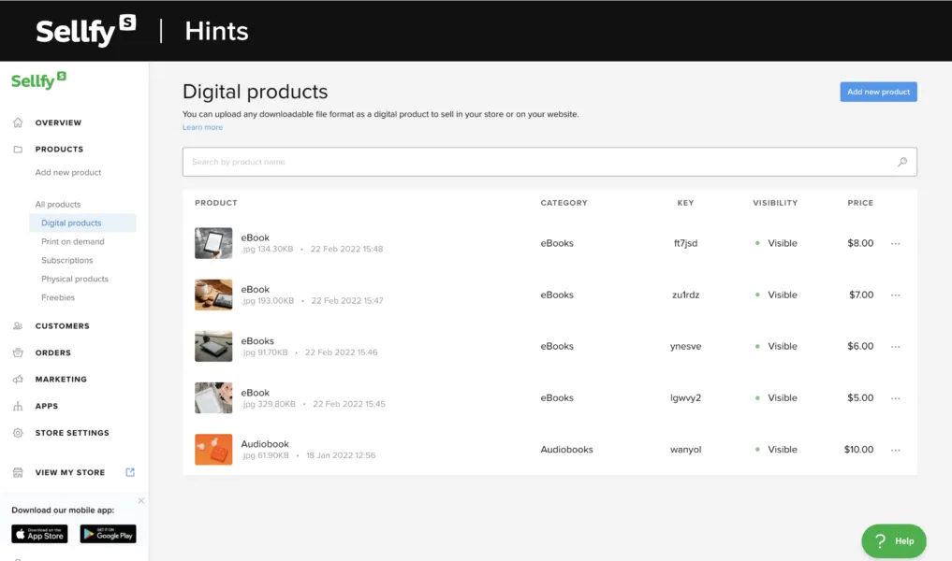
Task: Click the Orders basket icon
Action: [x=18, y=353]
